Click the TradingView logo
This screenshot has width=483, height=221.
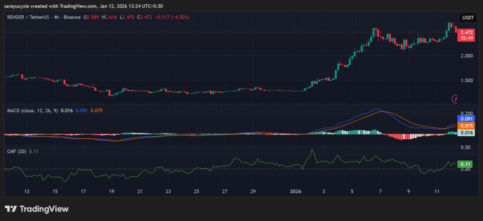(37, 209)
